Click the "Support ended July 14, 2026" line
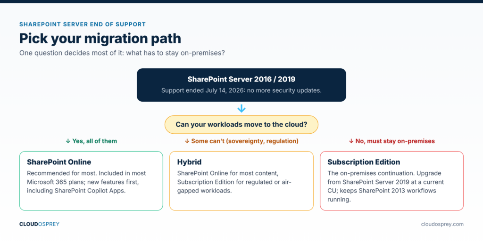This screenshot has height=242, width=483. click(x=241, y=90)
